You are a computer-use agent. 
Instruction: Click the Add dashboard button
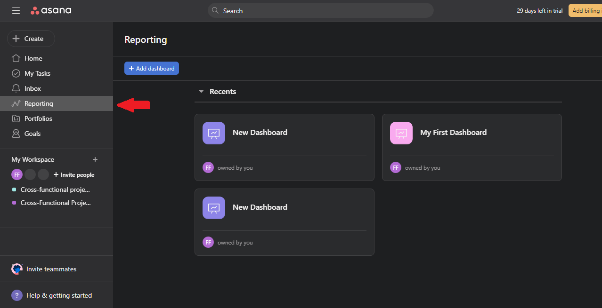pos(151,68)
